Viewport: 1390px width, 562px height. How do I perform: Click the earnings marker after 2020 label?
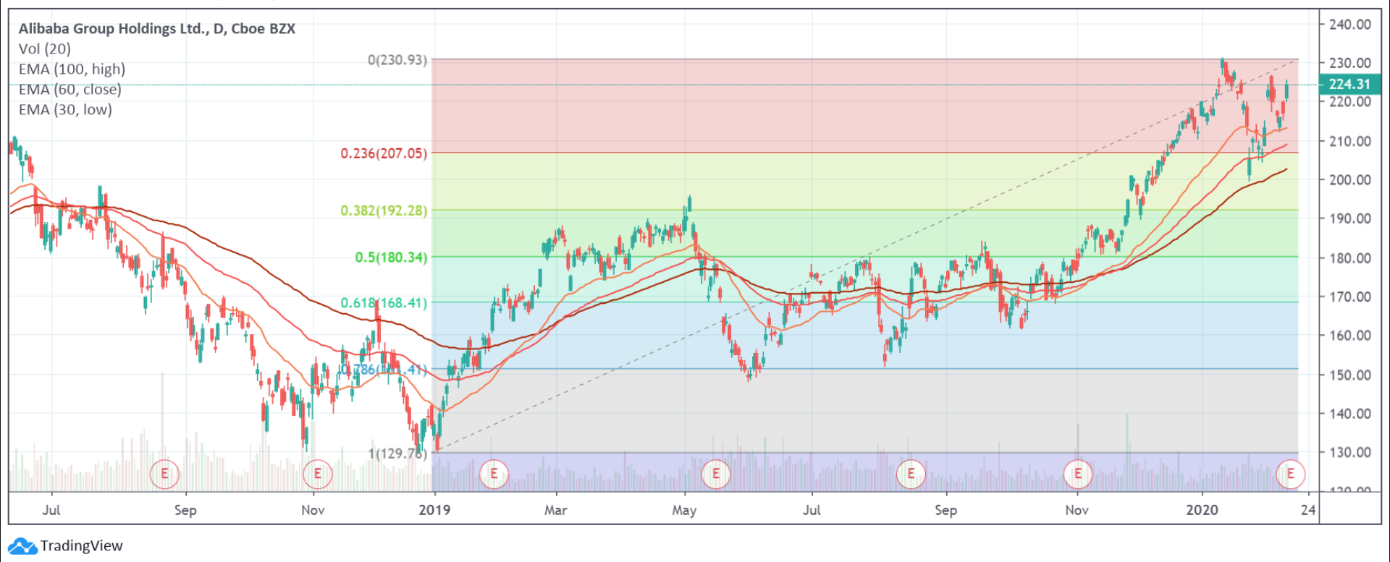coord(1290,474)
